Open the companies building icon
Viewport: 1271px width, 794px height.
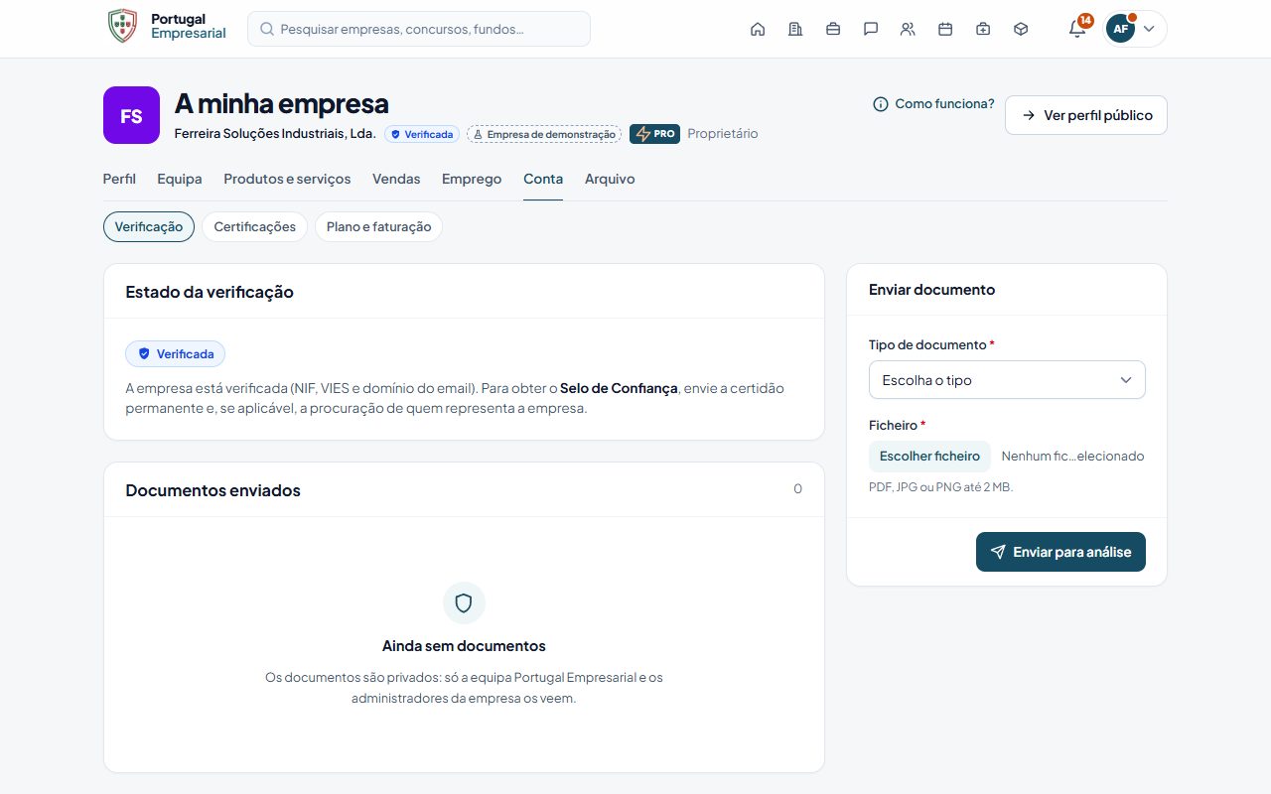(795, 29)
